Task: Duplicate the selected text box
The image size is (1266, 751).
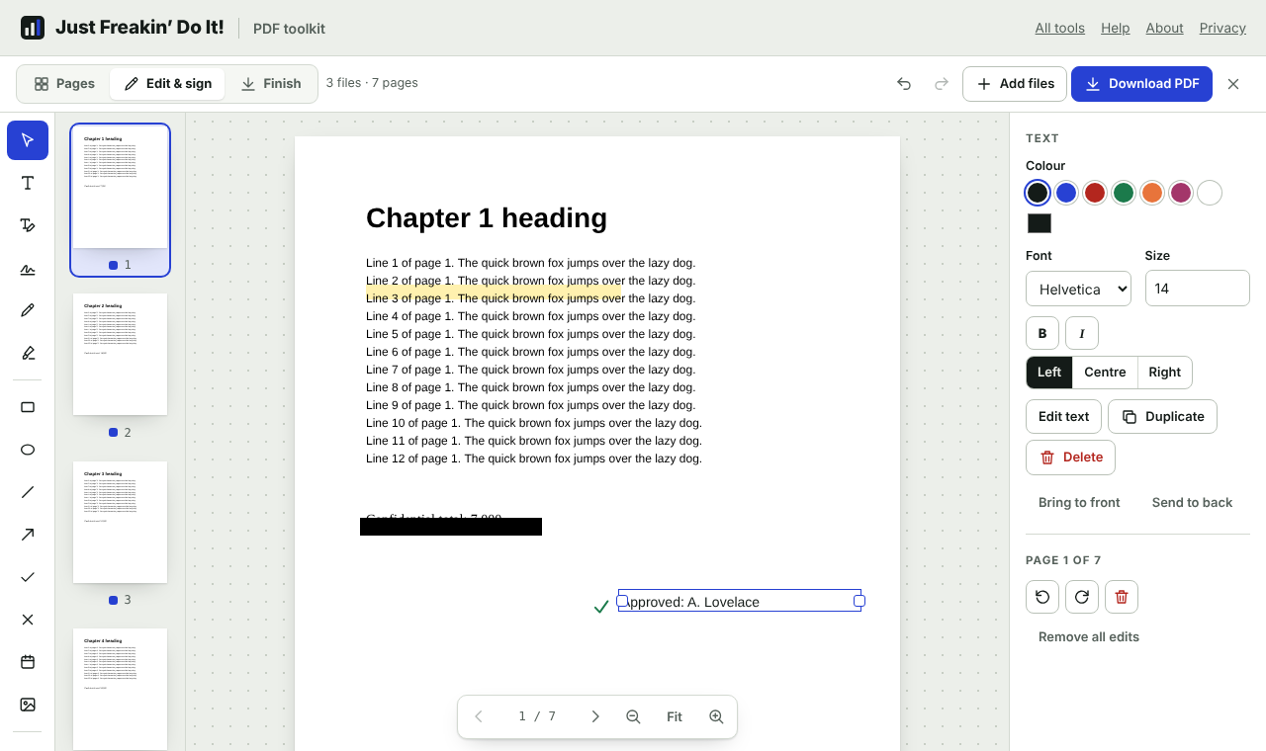Action: 1162,416
